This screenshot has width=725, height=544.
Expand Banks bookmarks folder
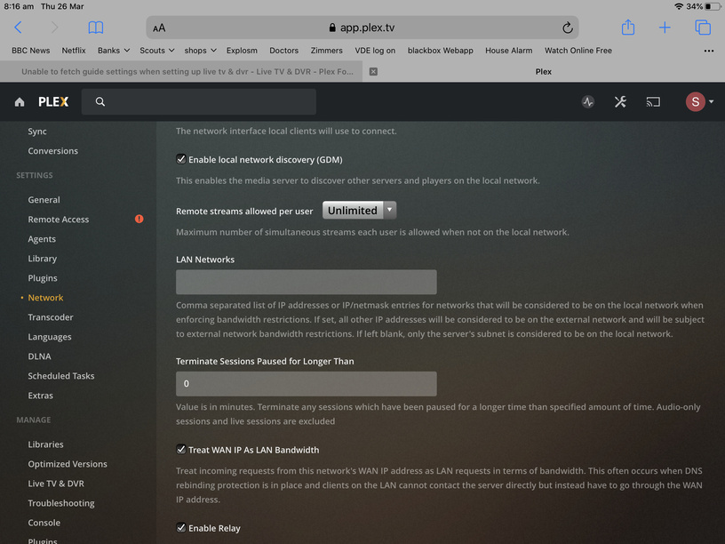tap(114, 51)
